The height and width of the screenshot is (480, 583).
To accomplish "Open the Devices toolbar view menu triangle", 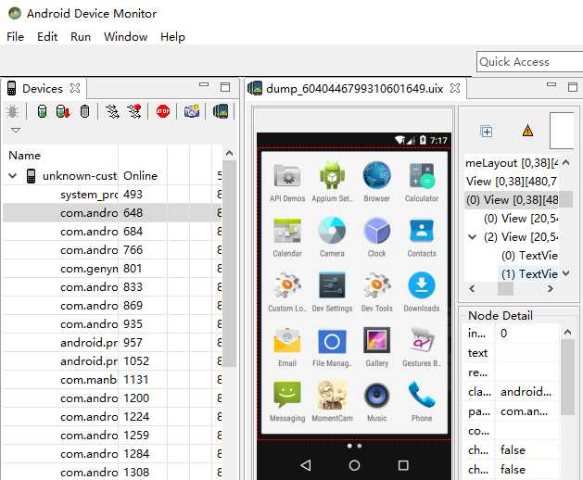I will pos(16,130).
